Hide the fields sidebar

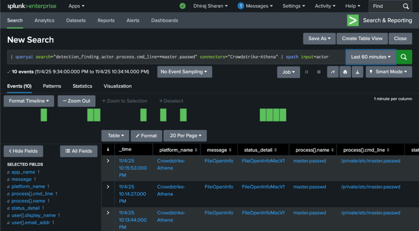click(x=23, y=151)
